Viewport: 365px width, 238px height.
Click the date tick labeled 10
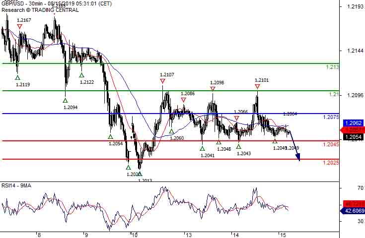(134, 235)
